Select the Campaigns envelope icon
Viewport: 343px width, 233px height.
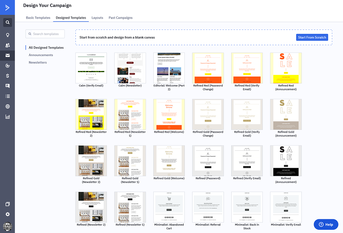(7, 55)
